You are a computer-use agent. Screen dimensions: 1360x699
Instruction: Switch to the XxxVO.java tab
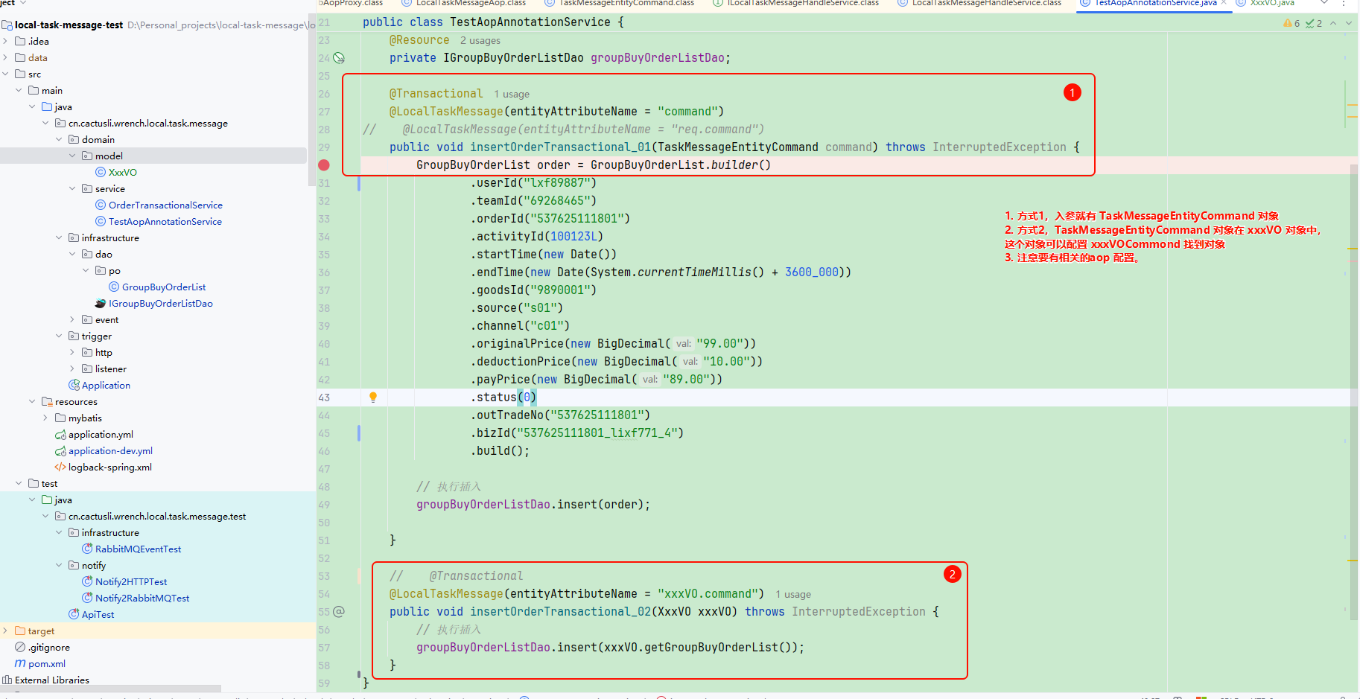[x=1271, y=3]
